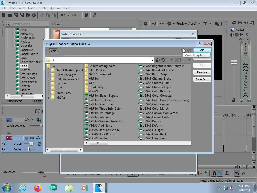
Task: Click the Master FX icon beside automation gear
Action: click(x=232, y=35)
